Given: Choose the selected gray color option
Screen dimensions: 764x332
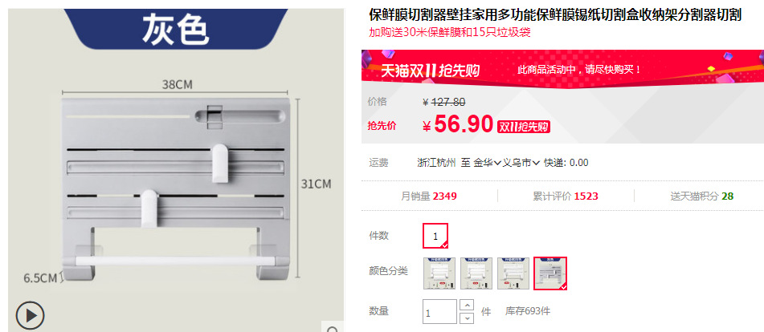Looking at the screenshot, I should tap(550, 273).
